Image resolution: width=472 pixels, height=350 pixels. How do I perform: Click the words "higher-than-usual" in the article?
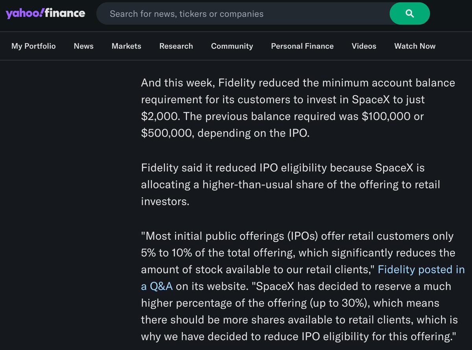[263, 184]
